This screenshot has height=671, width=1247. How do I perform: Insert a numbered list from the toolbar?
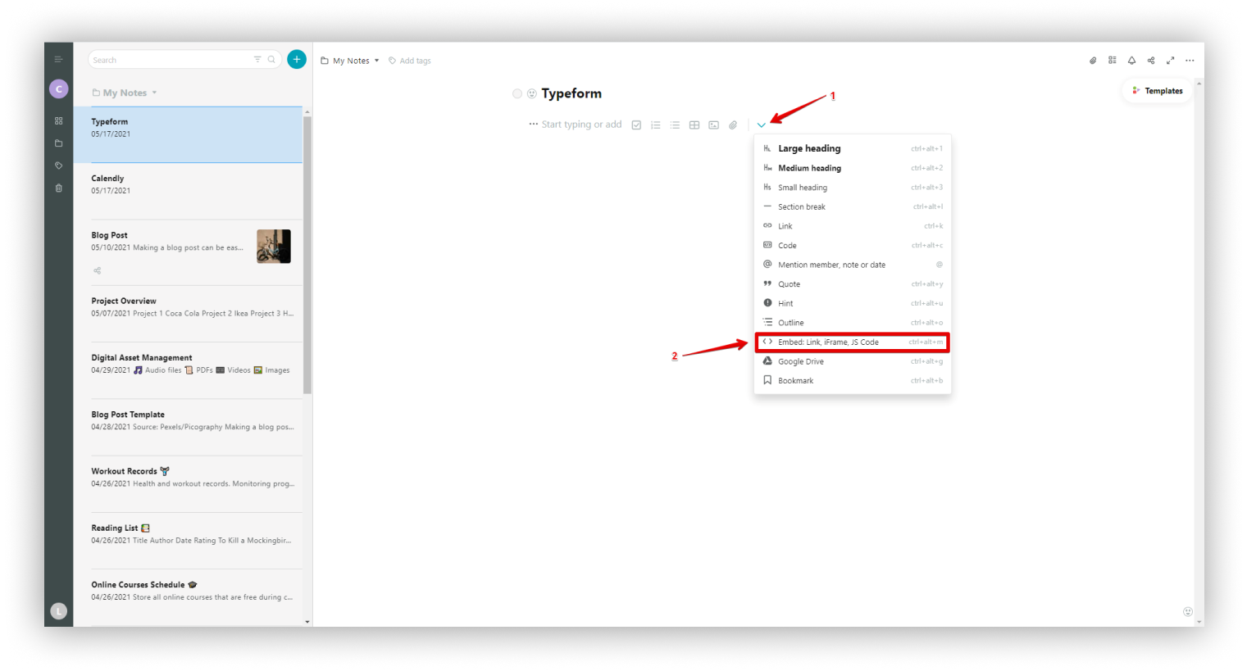(x=656, y=125)
